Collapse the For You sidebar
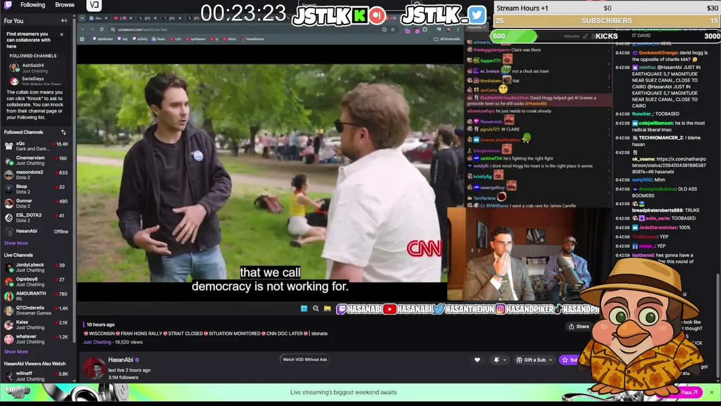 pyautogui.click(x=64, y=21)
